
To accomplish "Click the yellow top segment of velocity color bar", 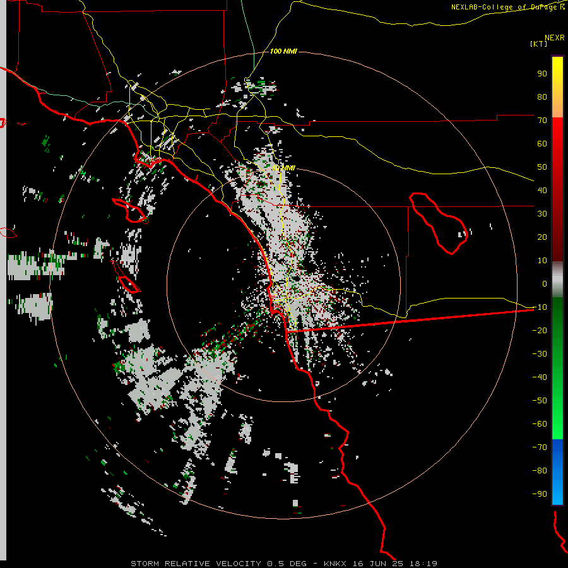I will [x=557, y=87].
